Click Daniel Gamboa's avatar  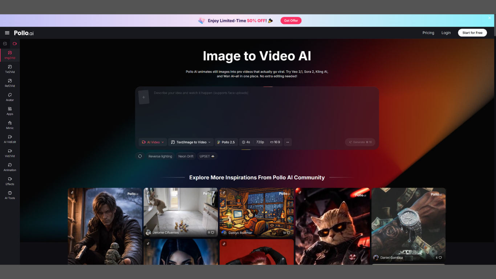coord(376,258)
